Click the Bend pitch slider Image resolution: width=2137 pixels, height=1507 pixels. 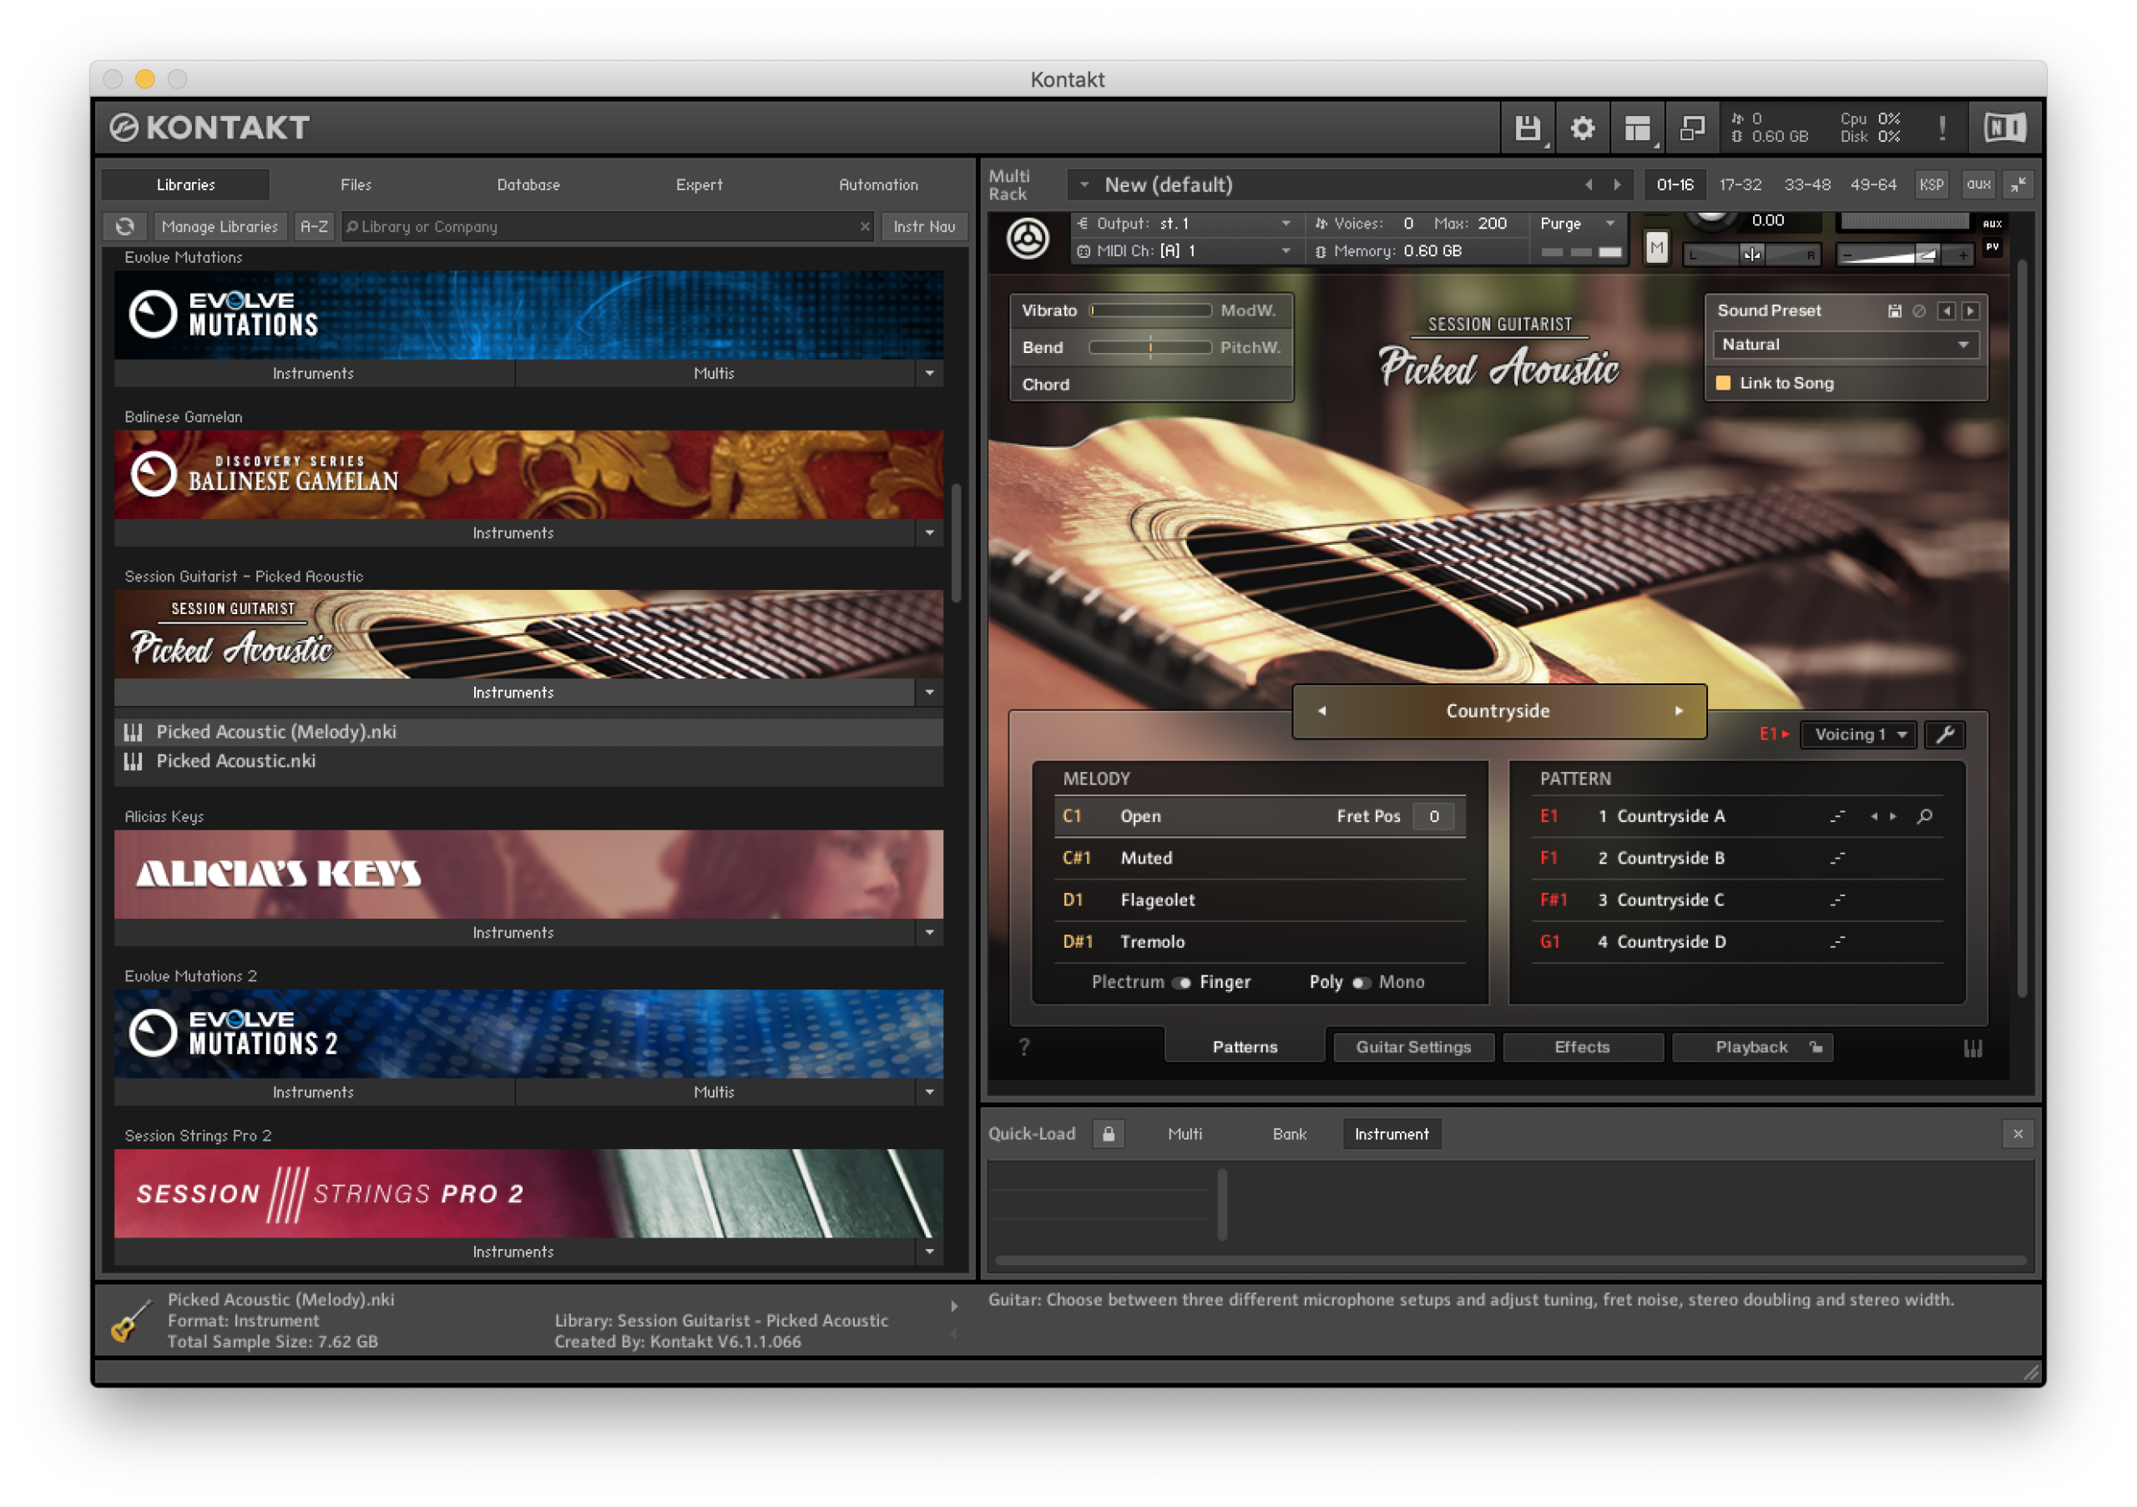pos(1150,349)
